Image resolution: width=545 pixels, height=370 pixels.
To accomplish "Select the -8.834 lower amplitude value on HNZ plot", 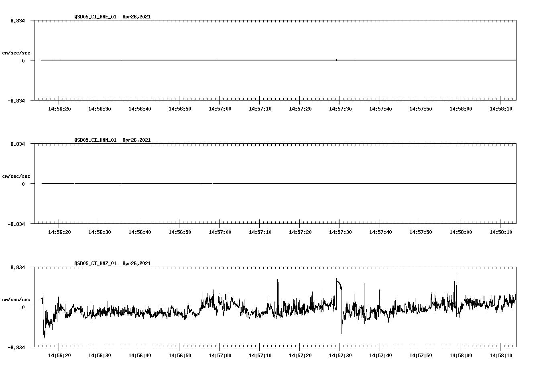I will pos(16,347).
